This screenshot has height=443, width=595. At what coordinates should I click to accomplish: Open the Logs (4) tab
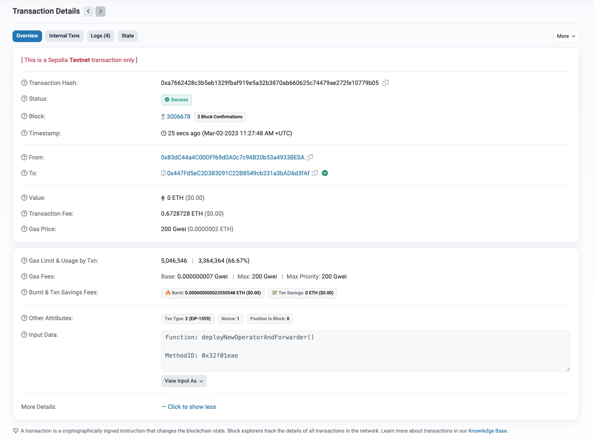100,36
